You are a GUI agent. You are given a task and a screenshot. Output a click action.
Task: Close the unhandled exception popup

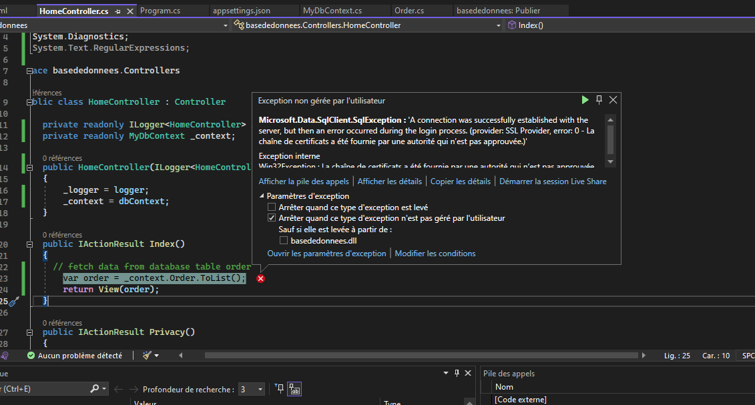coord(613,99)
